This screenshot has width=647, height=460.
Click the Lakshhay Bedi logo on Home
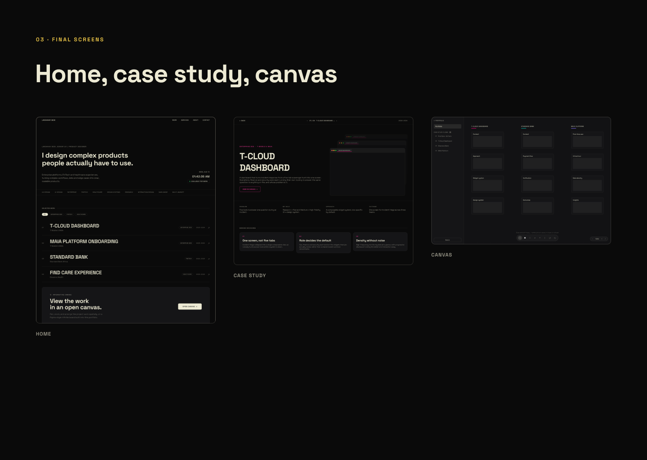pyautogui.click(x=49, y=120)
